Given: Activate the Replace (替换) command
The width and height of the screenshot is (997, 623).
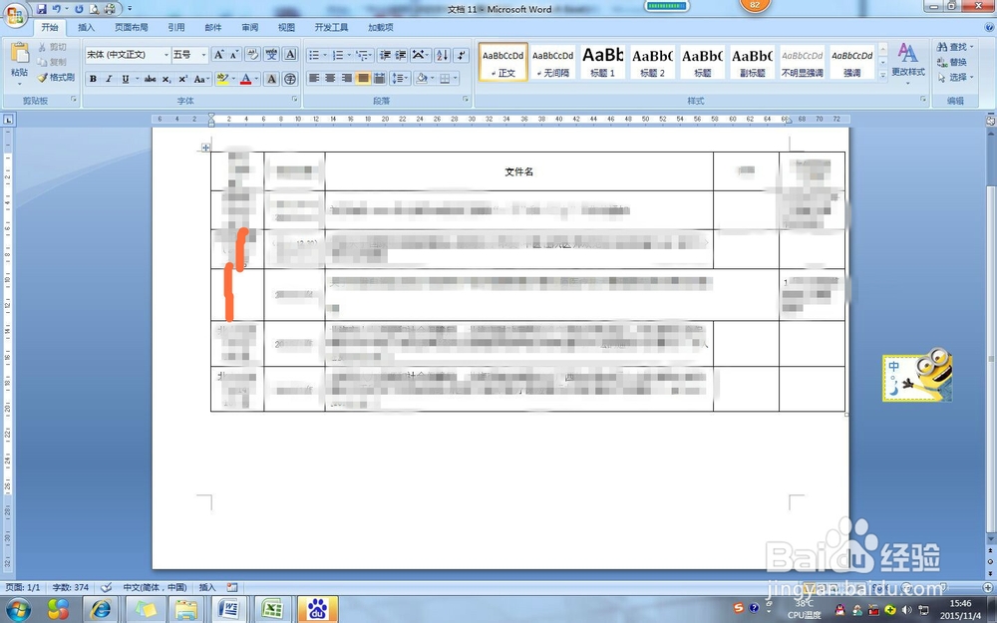Looking at the screenshot, I should pos(950,61).
